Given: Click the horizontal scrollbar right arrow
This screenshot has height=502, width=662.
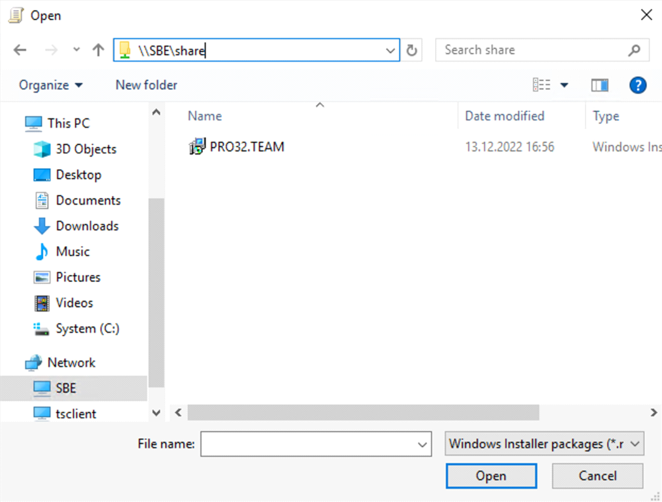Looking at the screenshot, I should [653, 412].
